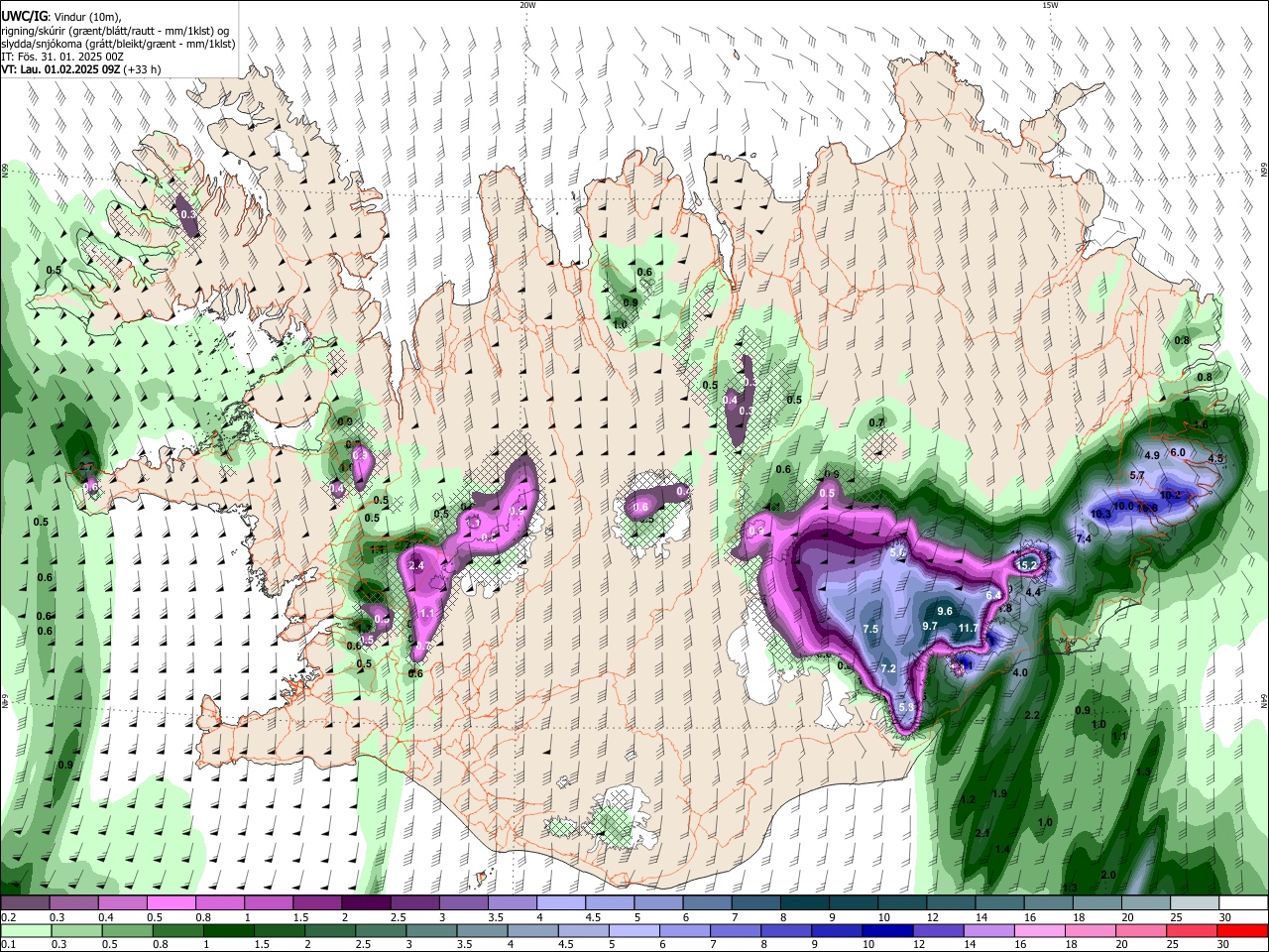The image size is (1269, 952).
Task: Click the '0.1' label under the lower legend
Action: tap(8, 944)
